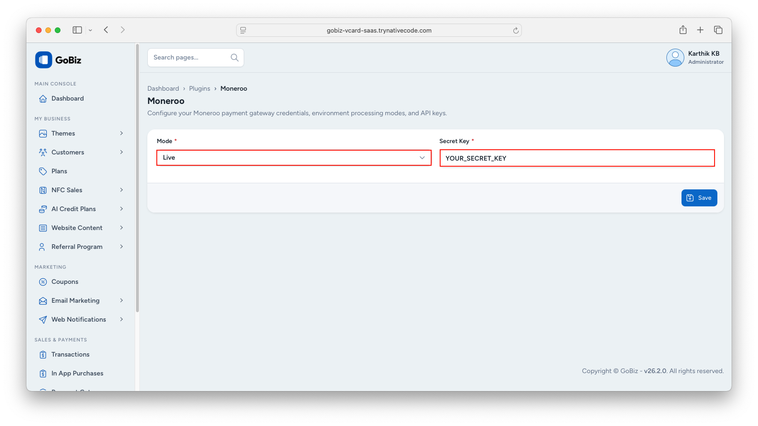Open the Karthik KB profile menu
This screenshot has height=426, width=758.
pyautogui.click(x=695, y=58)
